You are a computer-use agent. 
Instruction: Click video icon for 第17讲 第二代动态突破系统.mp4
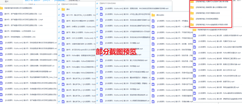pyautogui.click(x=101, y=60)
